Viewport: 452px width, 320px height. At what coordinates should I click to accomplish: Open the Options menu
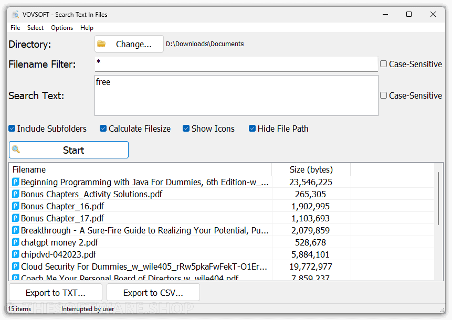[x=62, y=28]
